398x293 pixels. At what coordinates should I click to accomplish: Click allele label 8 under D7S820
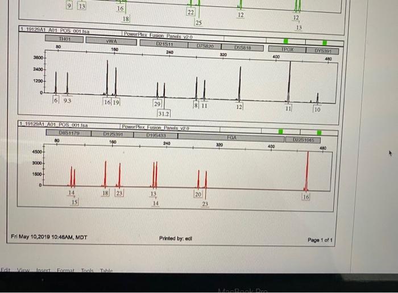196,105
